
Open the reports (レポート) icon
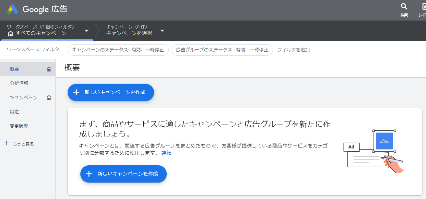pyautogui.click(x=424, y=7)
